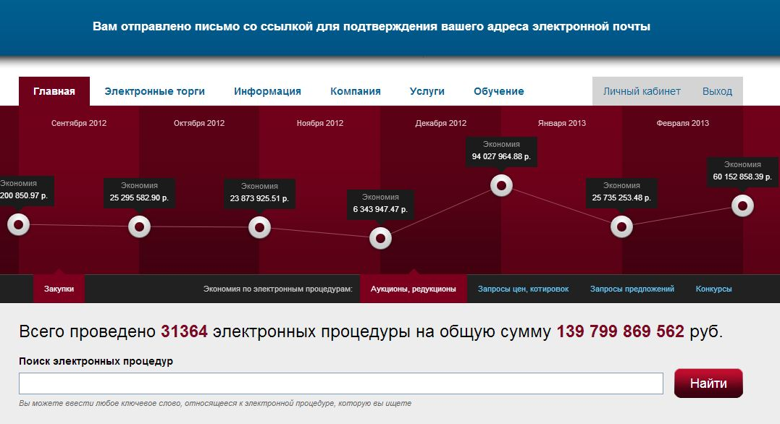This screenshot has width=780, height=424.
Task: Switch to Запросы предложений
Action: (632, 289)
